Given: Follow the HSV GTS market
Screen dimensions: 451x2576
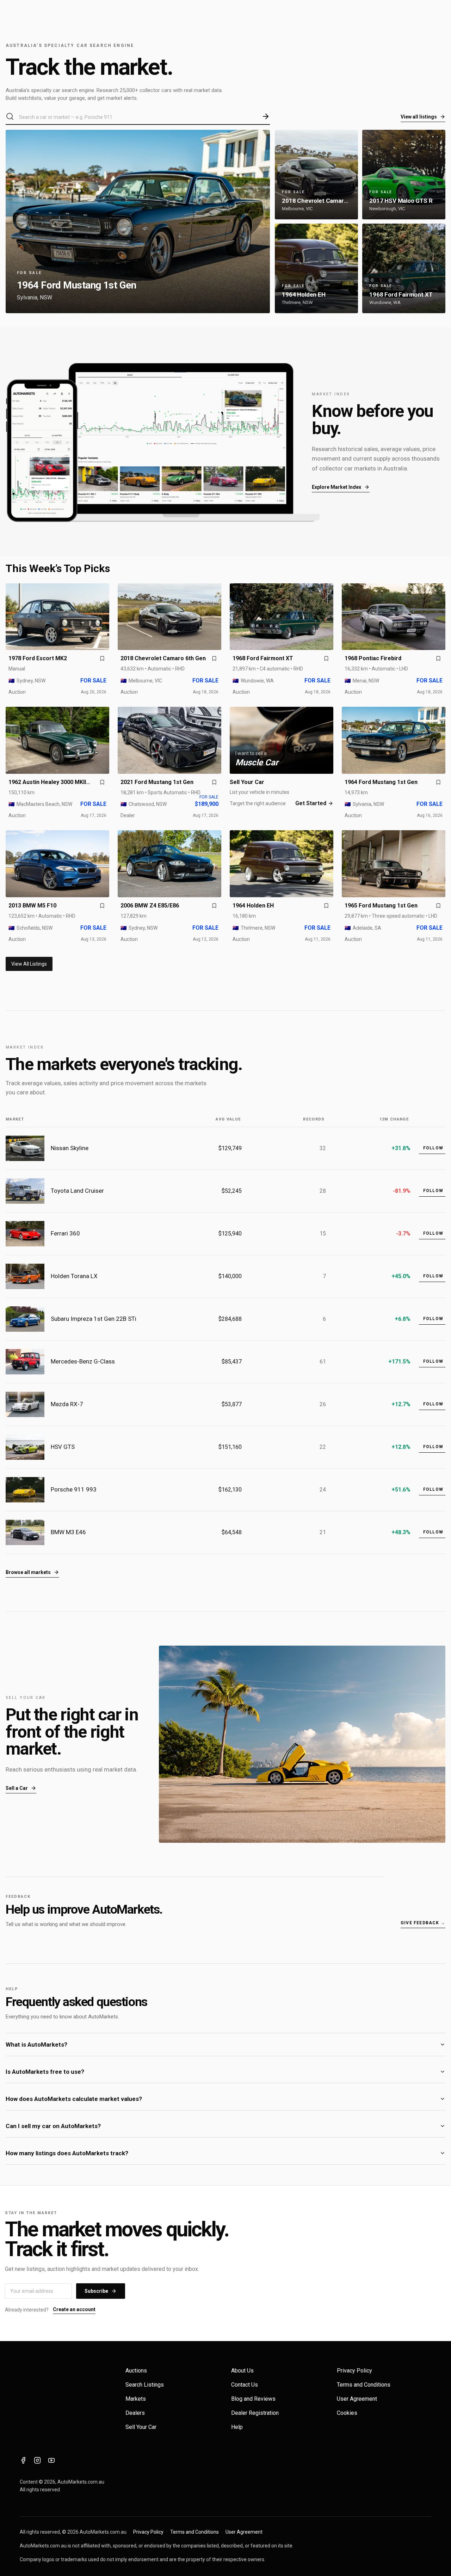Looking at the screenshot, I should tap(432, 1447).
